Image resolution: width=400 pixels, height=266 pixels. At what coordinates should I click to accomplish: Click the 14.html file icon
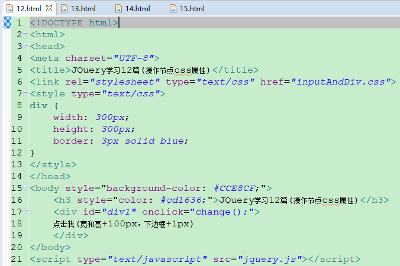118,9
